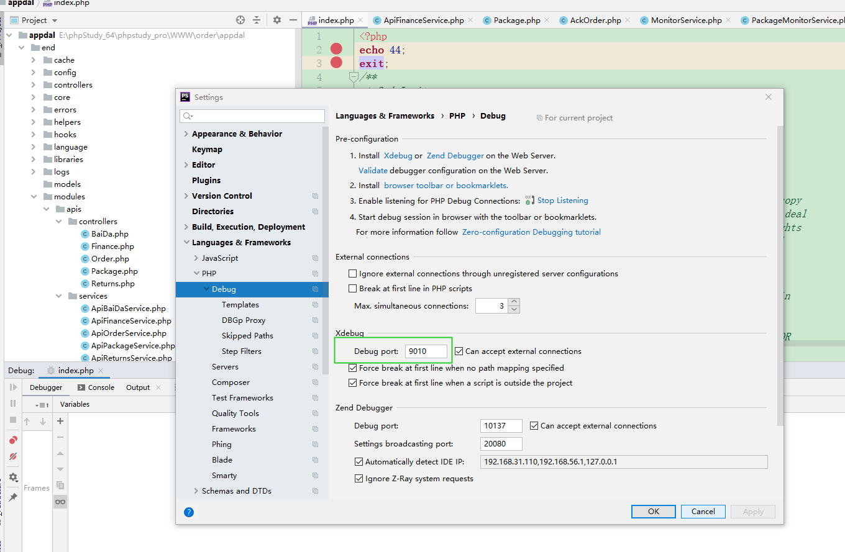
Task: Go to previous frame up arrow
Action: click(x=27, y=422)
